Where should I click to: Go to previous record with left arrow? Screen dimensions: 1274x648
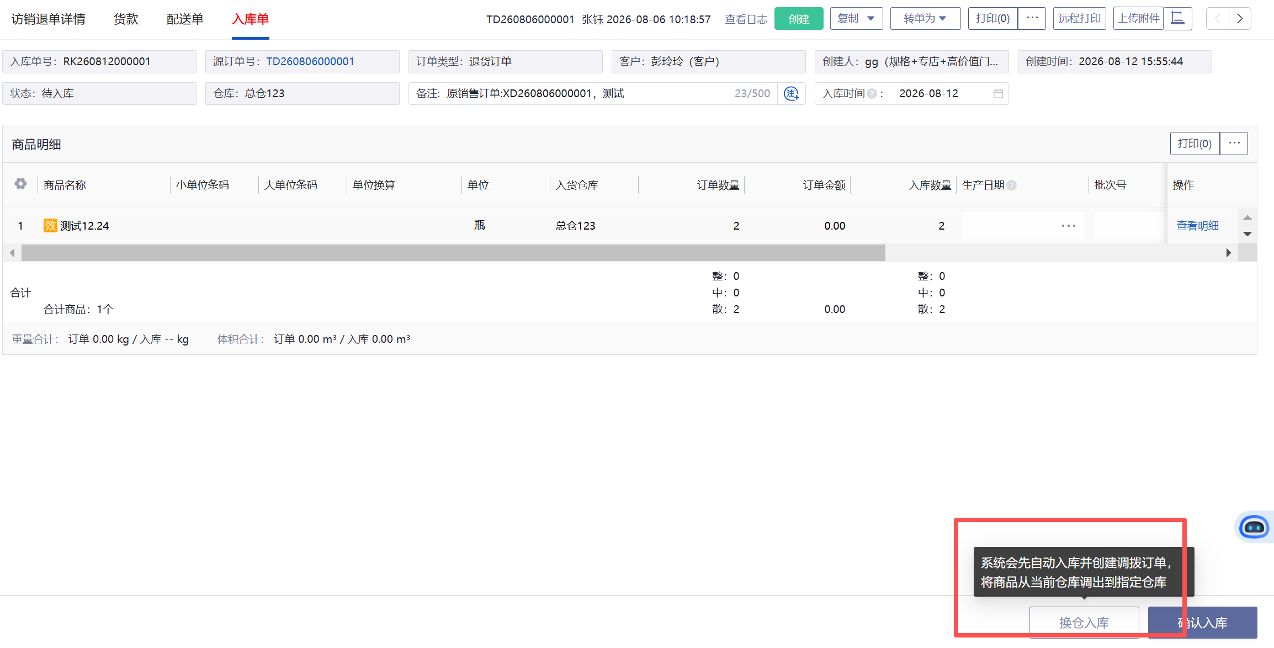click(x=1217, y=19)
